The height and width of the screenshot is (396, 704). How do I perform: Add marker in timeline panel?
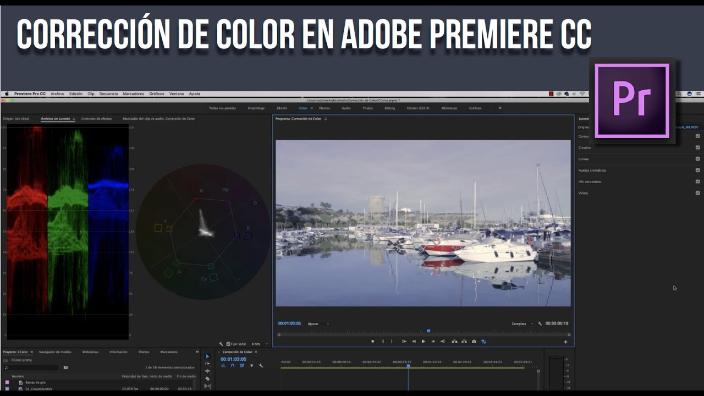click(252, 365)
